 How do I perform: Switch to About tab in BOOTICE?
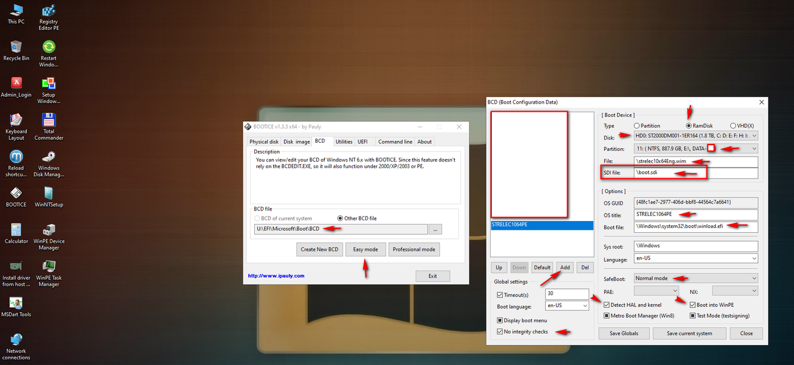[x=424, y=142]
